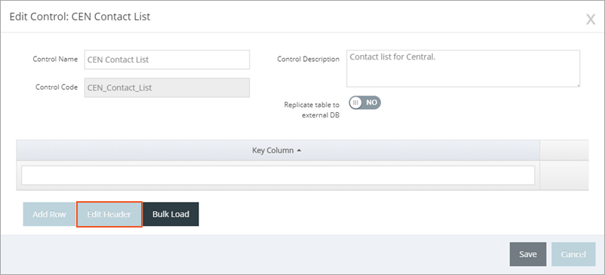Add a new row with Add Row

coord(49,214)
